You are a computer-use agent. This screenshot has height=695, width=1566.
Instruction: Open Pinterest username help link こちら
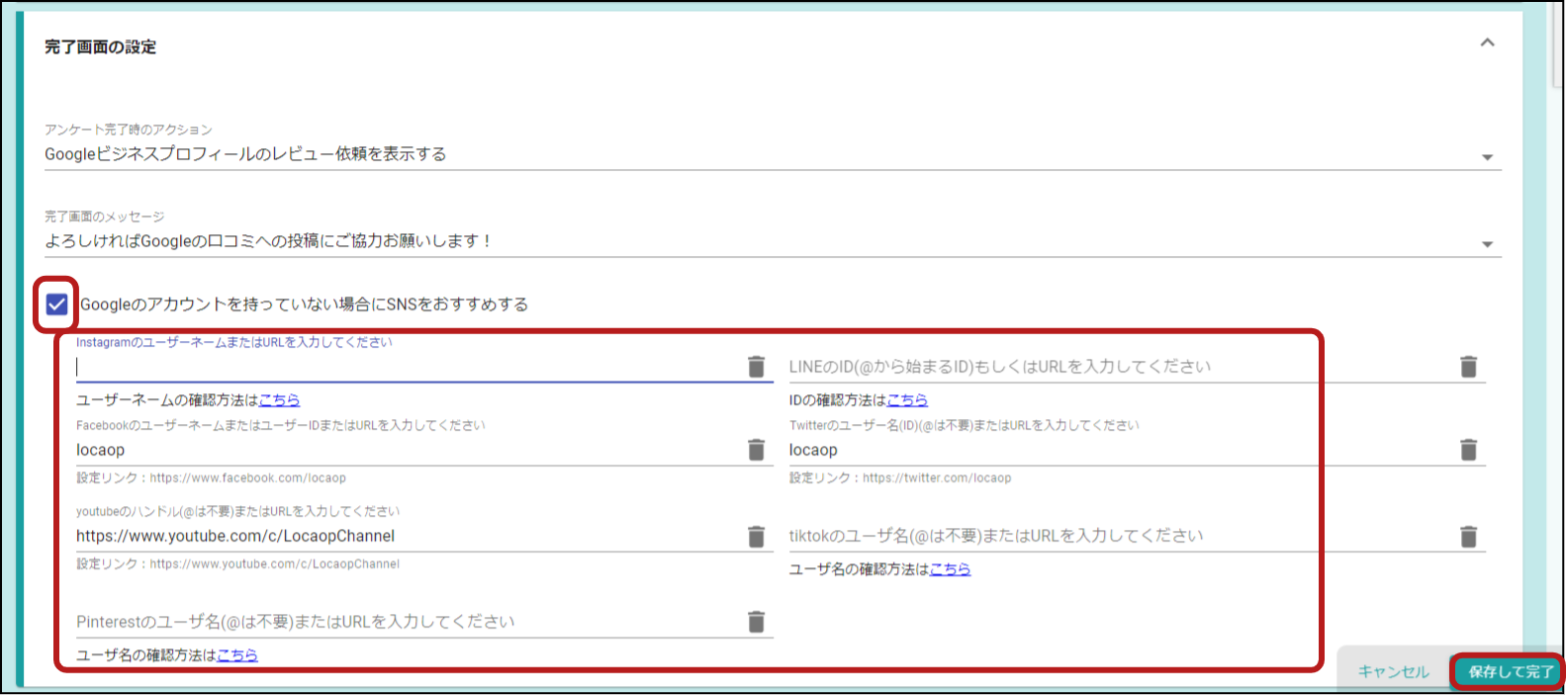click(x=237, y=655)
